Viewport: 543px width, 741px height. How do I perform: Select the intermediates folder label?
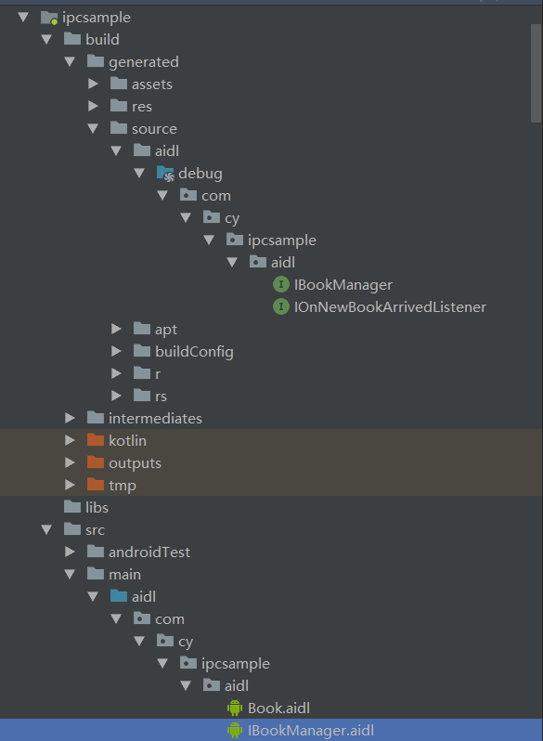(155, 418)
